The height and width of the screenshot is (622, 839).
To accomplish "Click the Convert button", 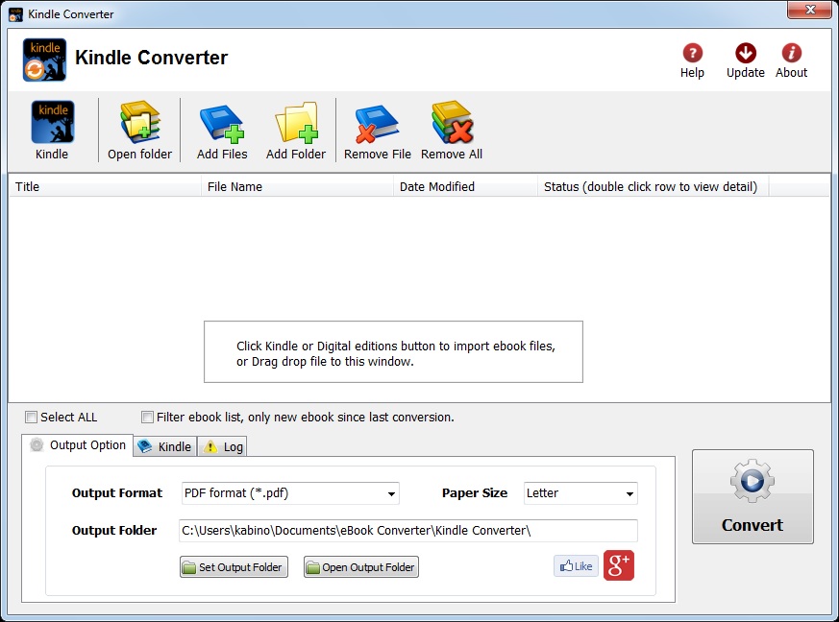I will pyautogui.click(x=753, y=497).
